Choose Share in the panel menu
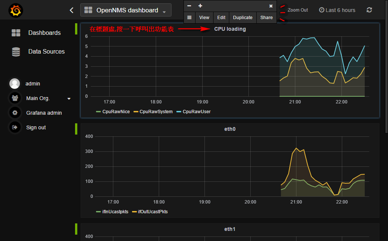Image resolution: width=388 pixels, height=241 pixels. coord(266,18)
